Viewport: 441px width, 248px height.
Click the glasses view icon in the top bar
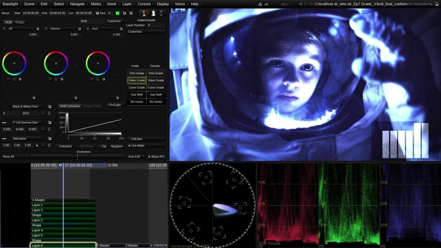point(266,4)
